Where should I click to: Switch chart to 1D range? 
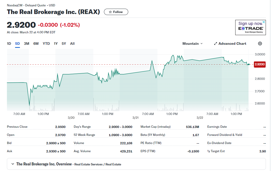pyautogui.click(x=9, y=44)
